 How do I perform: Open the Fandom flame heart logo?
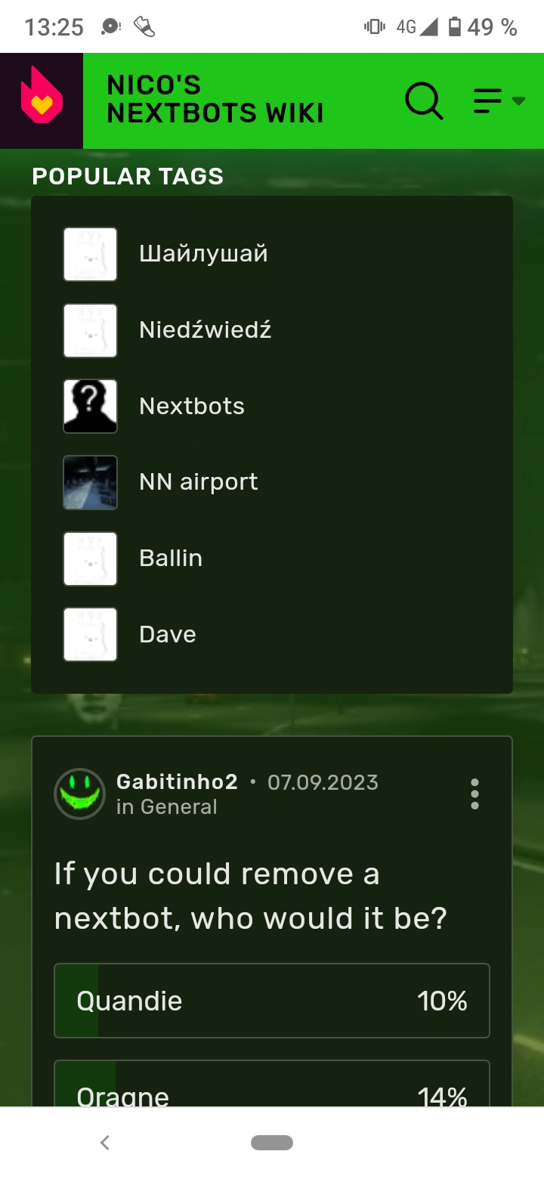click(x=42, y=101)
